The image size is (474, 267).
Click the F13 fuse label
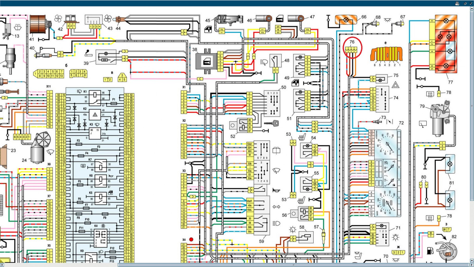pos(112,261)
